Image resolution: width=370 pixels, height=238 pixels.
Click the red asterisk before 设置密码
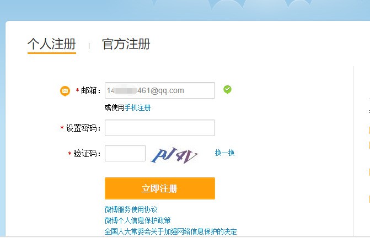(62, 128)
